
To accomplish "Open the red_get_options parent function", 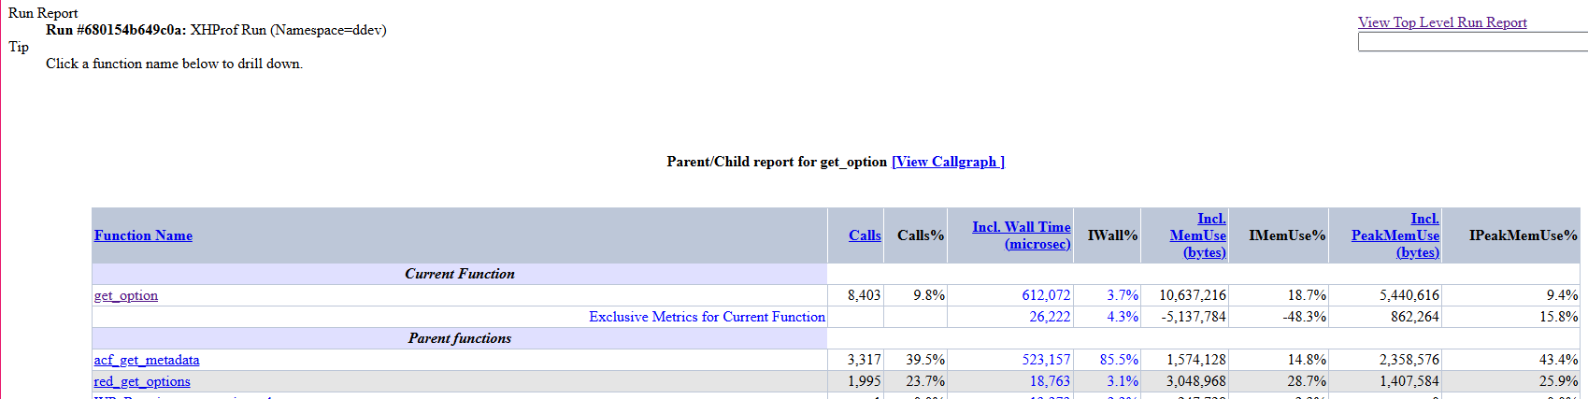I will (142, 381).
